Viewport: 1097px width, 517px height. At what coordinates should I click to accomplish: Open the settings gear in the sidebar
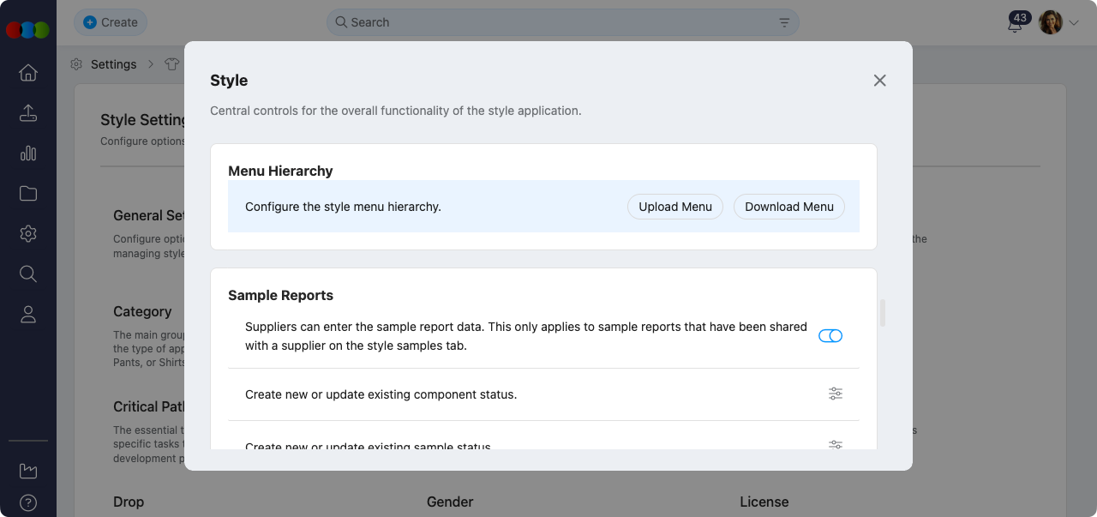[28, 233]
